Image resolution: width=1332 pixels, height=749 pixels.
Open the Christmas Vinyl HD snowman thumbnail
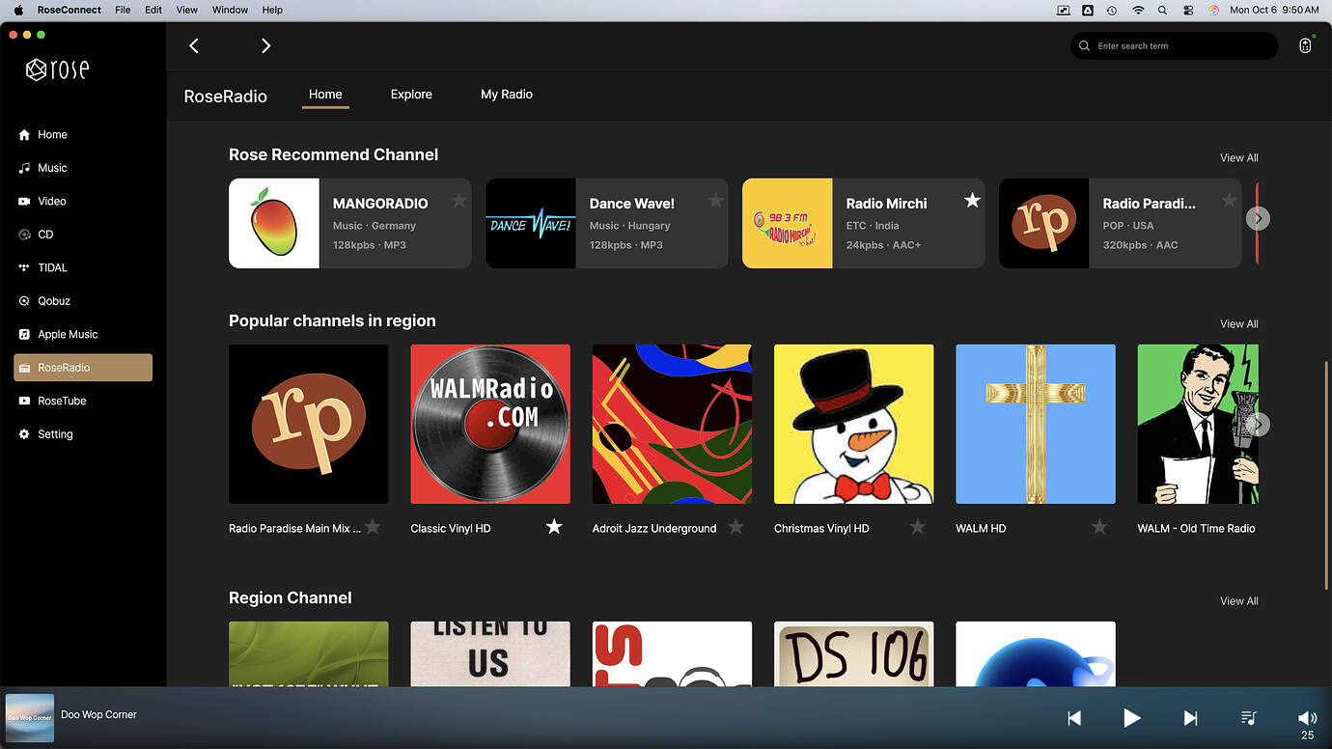853,424
